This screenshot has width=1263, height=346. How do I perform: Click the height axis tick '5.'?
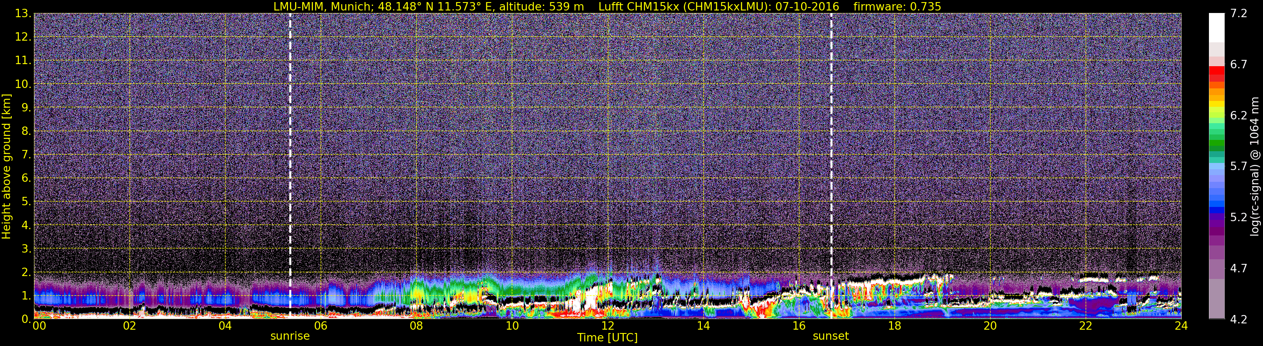(x=26, y=201)
